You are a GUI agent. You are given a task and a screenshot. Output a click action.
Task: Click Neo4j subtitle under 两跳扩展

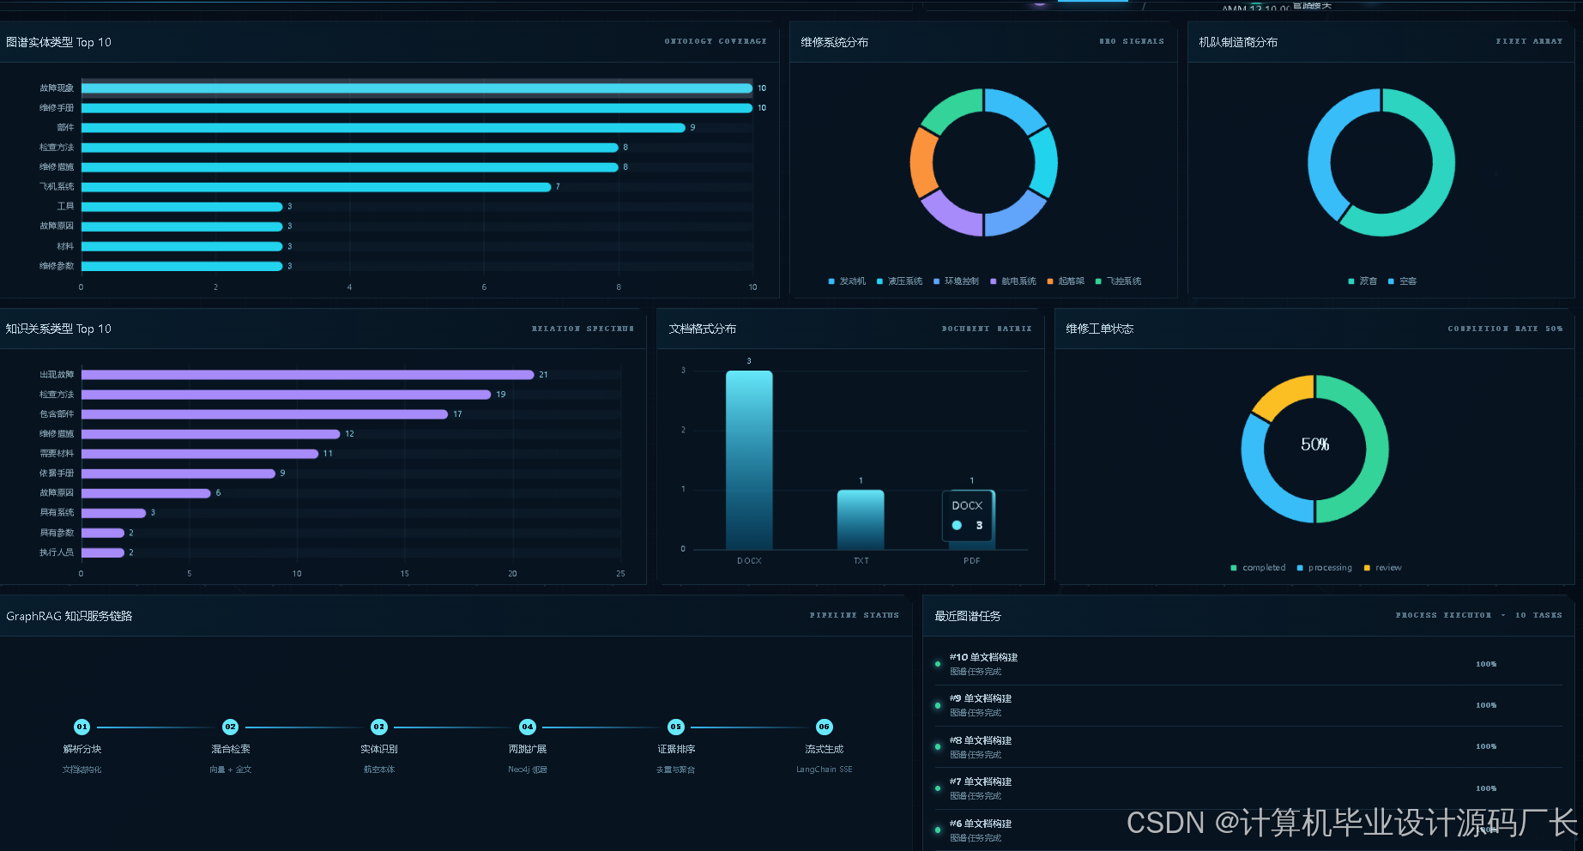pos(528,770)
